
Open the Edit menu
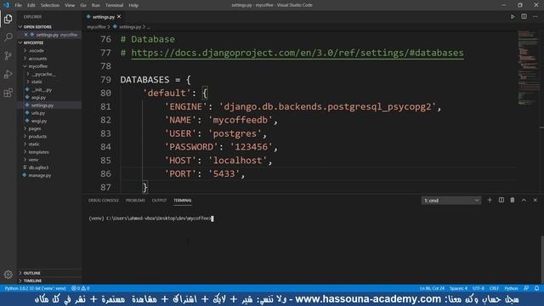[31, 5]
